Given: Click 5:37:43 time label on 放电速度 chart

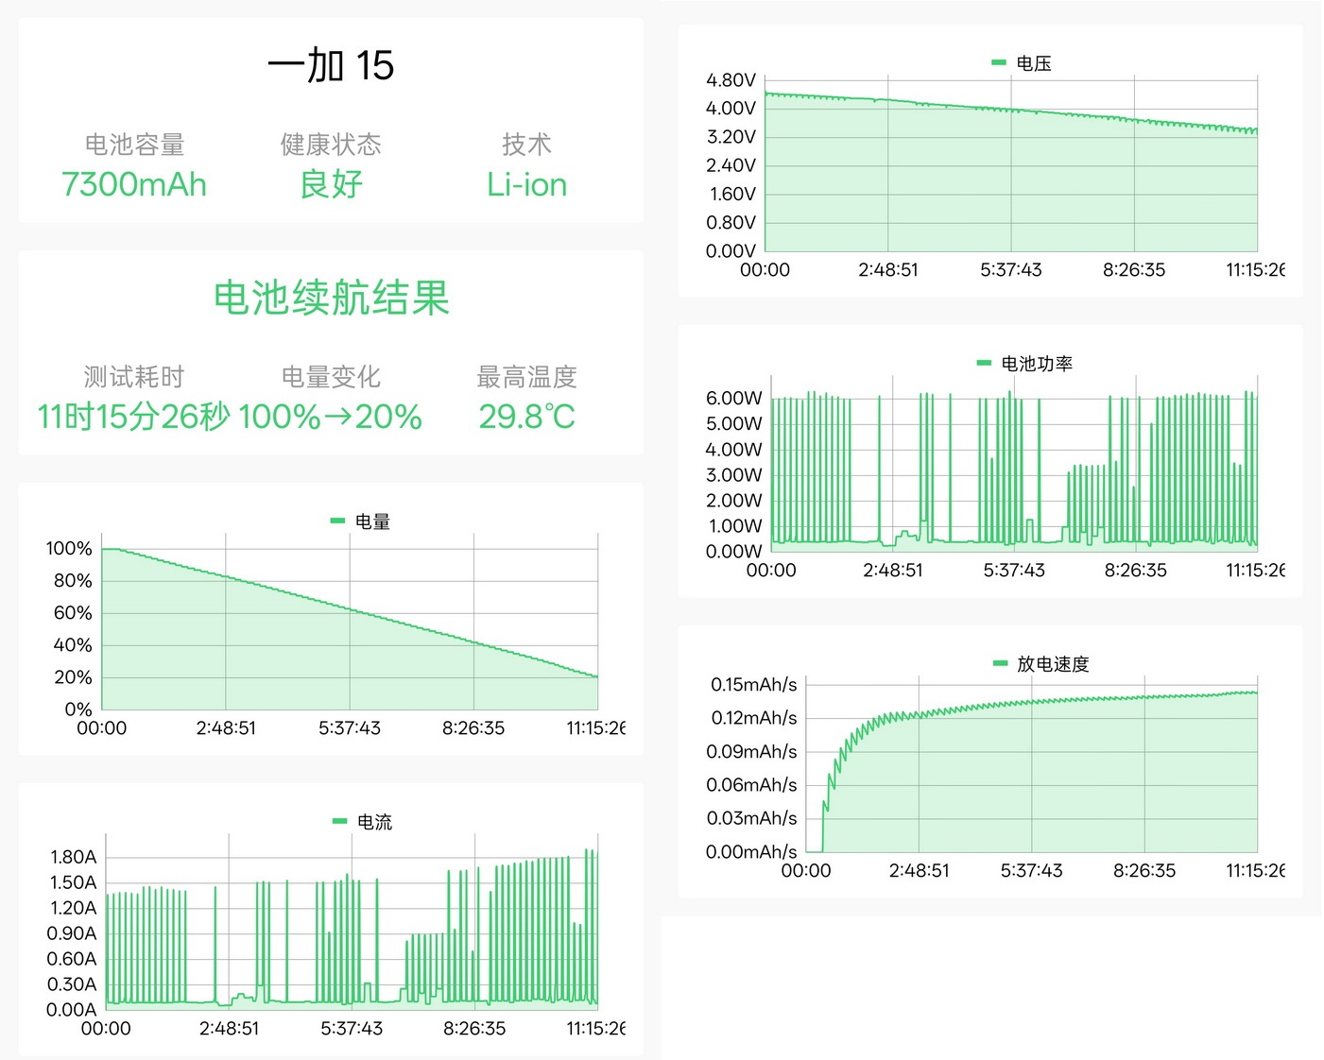Looking at the screenshot, I should point(1031,870).
